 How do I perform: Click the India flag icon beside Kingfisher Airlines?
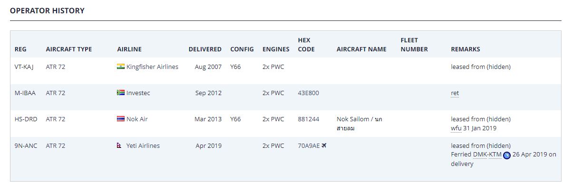click(x=121, y=67)
